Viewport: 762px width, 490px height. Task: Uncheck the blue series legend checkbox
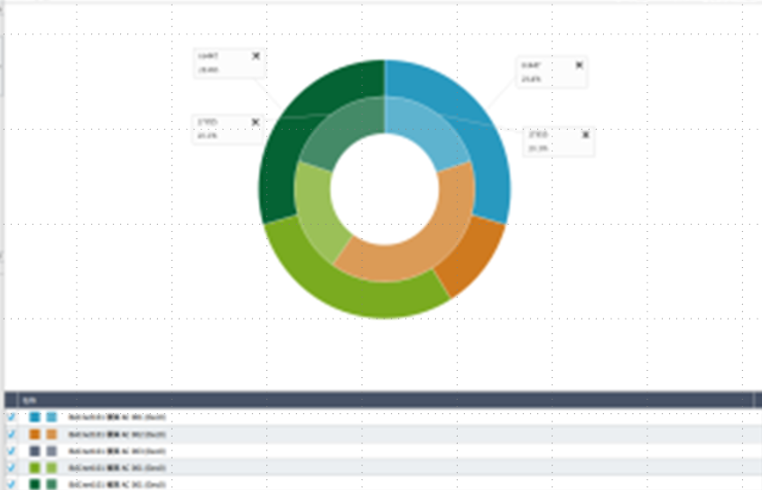12,418
